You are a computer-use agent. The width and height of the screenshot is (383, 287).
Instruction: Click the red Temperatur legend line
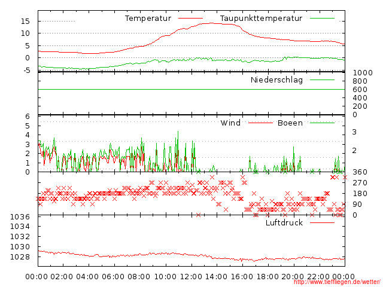click(191, 19)
